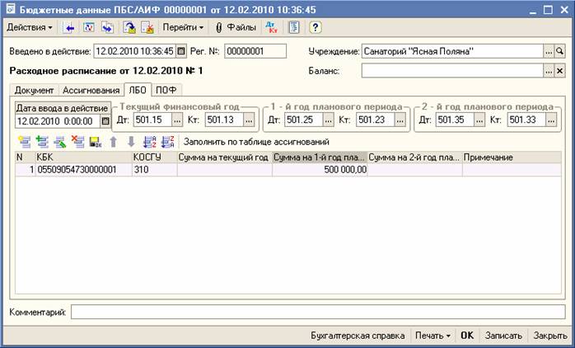Add a new row to the table

tap(23, 142)
